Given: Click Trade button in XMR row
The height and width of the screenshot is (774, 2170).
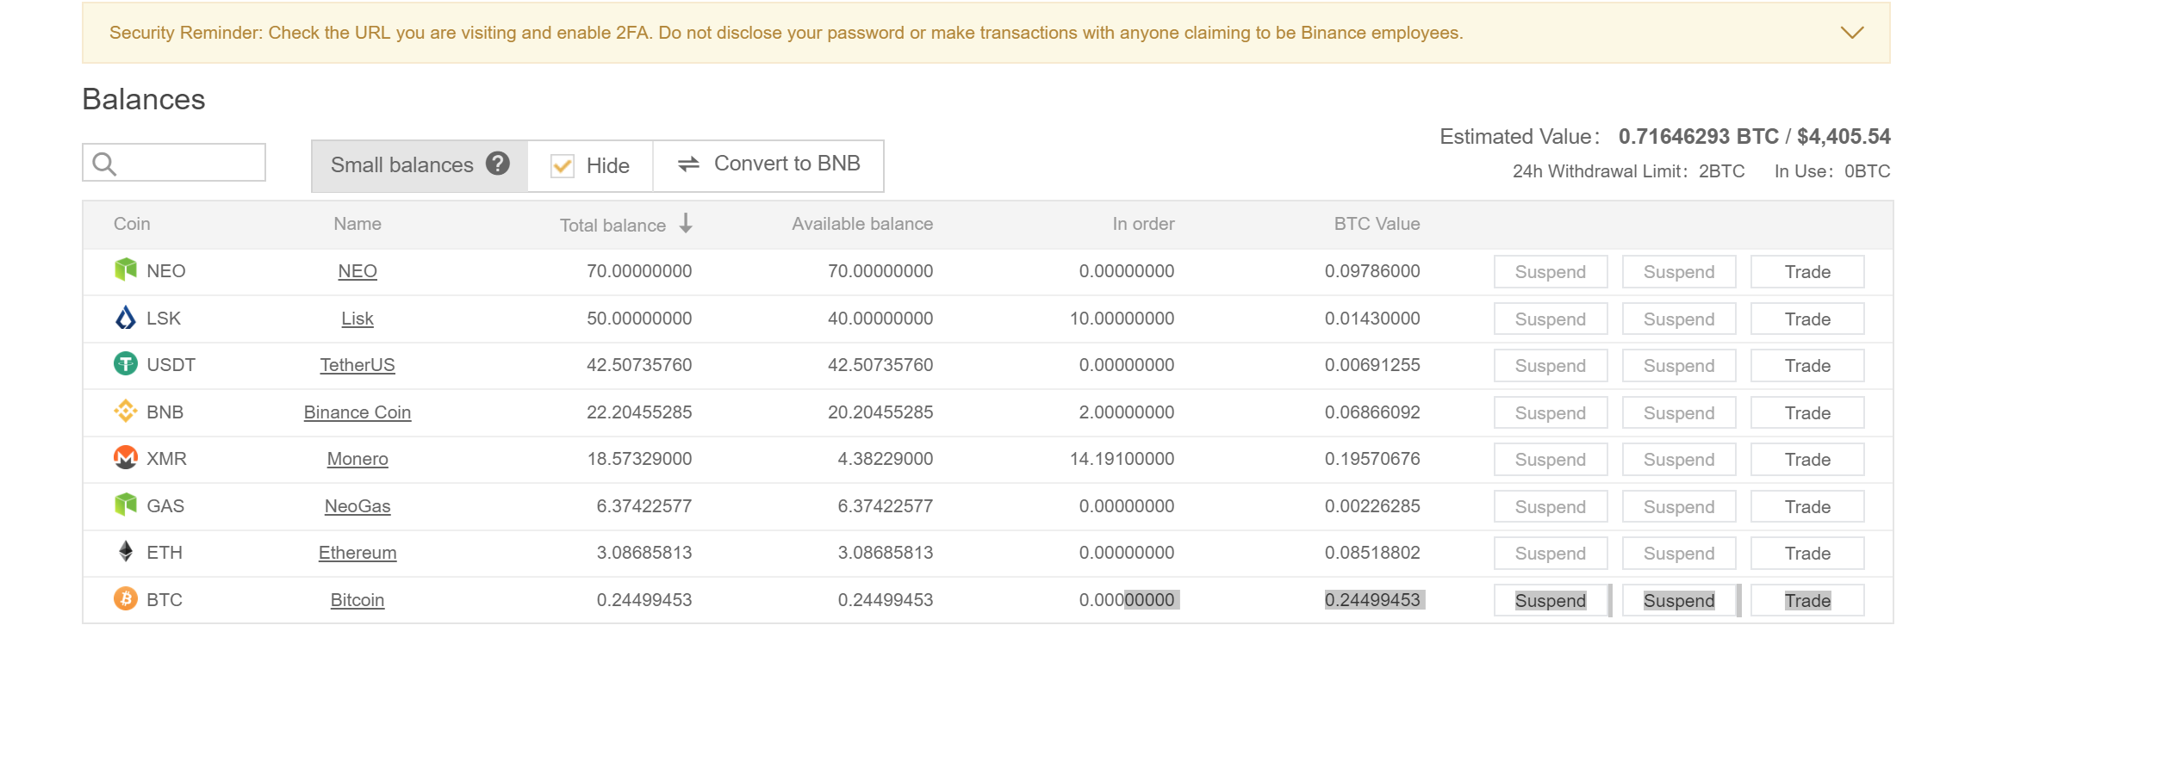Looking at the screenshot, I should tap(1807, 460).
